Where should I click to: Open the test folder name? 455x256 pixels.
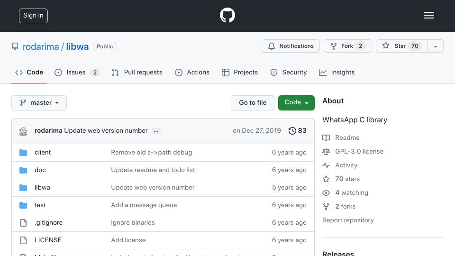(x=40, y=205)
